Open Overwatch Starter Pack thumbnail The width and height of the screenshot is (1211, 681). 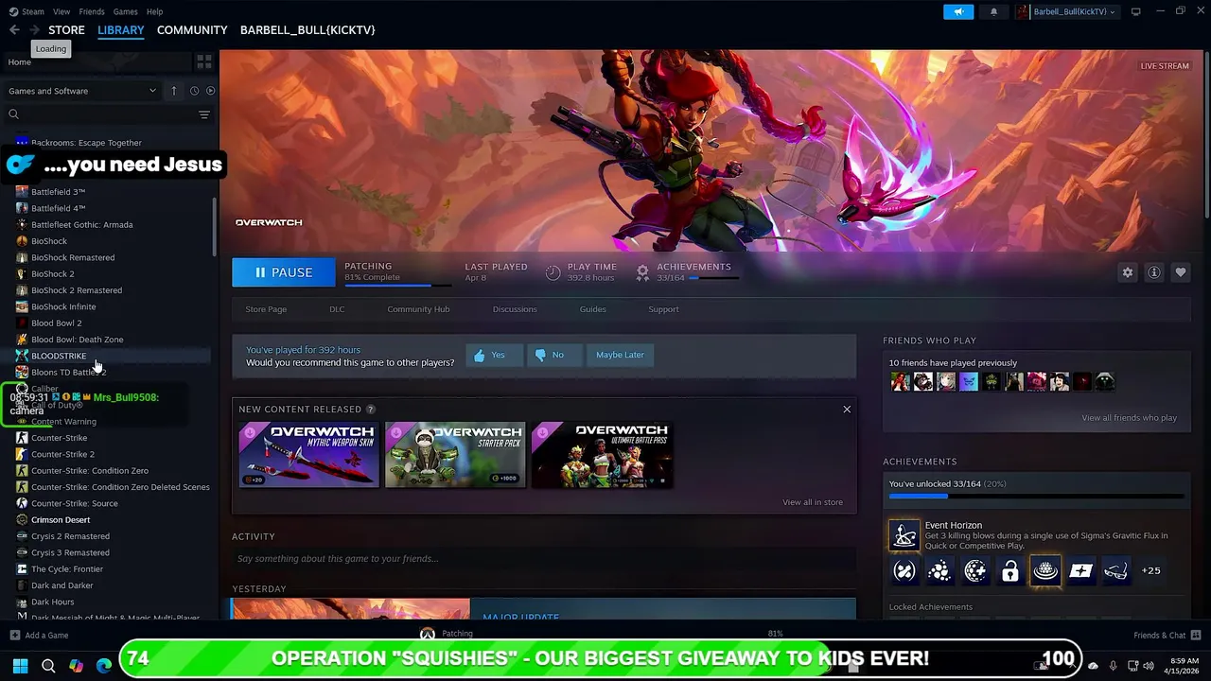pyautogui.click(x=454, y=455)
